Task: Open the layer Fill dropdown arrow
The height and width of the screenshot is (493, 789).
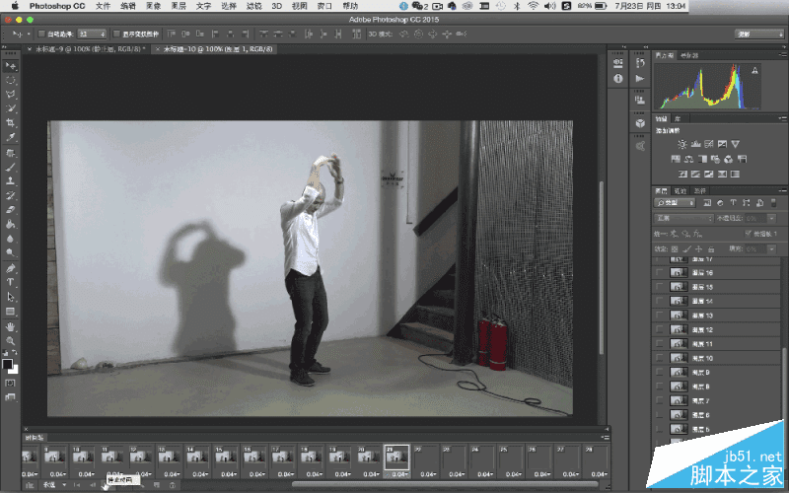Action: pos(771,249)
